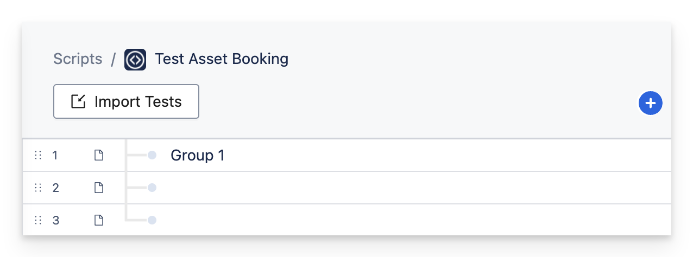This screenshot has height=257, width=693.
Task: Click the tree node dot in row 2
Action: [x=152, y=188]
